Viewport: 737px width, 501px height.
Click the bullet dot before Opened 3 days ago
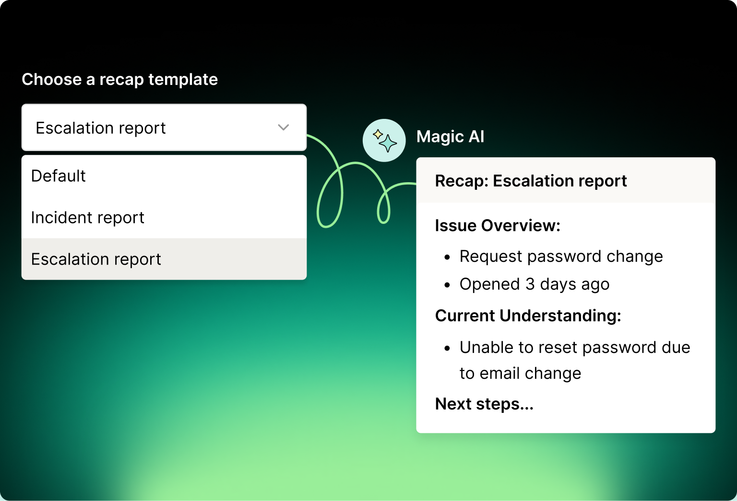(x=447, y=285)
